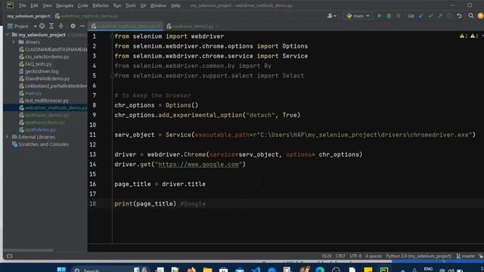The width and height of the screenshot is (484, 272).
Task: Open Search Everywhere magnifier icon
Action: pyautogui.click(x=471, y=16)
